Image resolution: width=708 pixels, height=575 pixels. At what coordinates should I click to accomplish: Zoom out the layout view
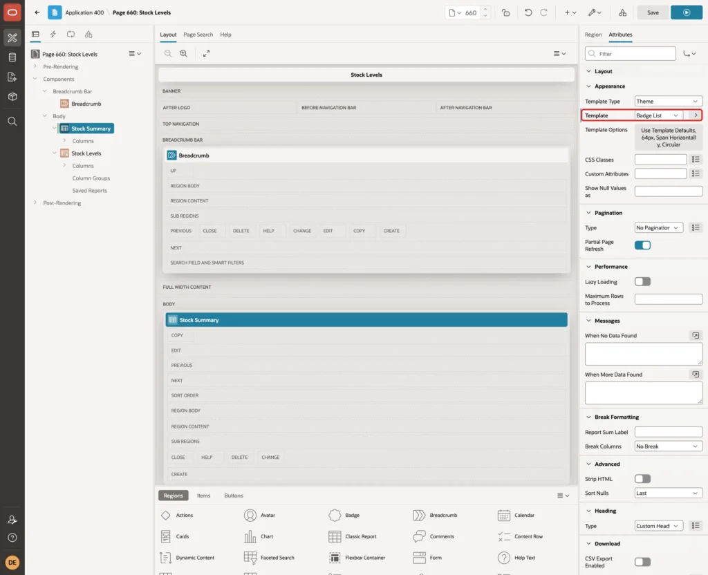168,54
